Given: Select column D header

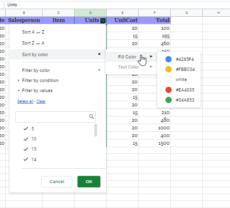Looking at the screenshot, I should pyautogui.click(x=90, y=13).
